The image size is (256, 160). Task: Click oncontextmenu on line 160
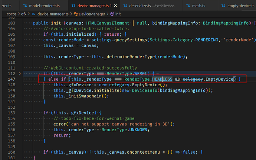click(143, 152)
